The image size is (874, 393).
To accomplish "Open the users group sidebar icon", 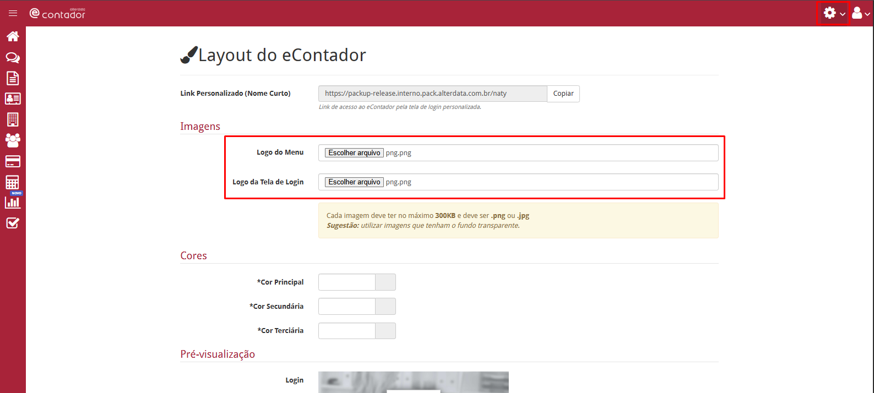I will [x=13, y=140].
